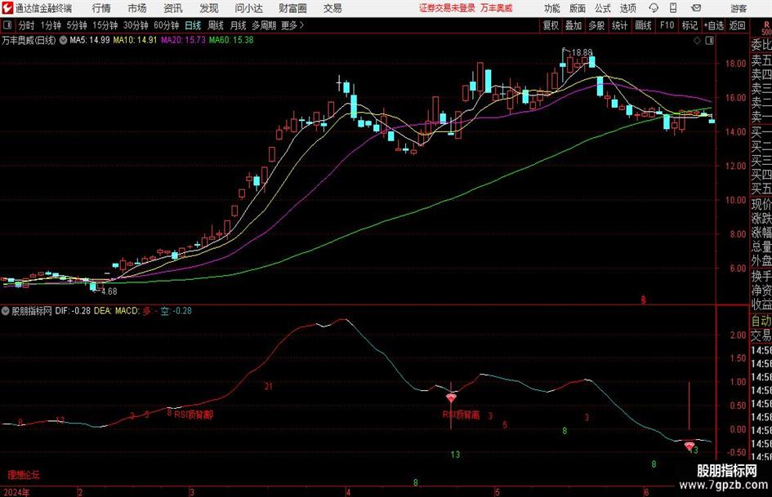Click the Tongdaxin red logo icon

click(x=7, y=8)
